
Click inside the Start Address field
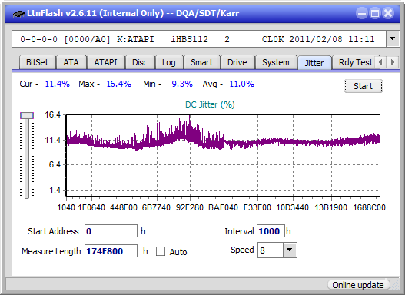(111, 231)
